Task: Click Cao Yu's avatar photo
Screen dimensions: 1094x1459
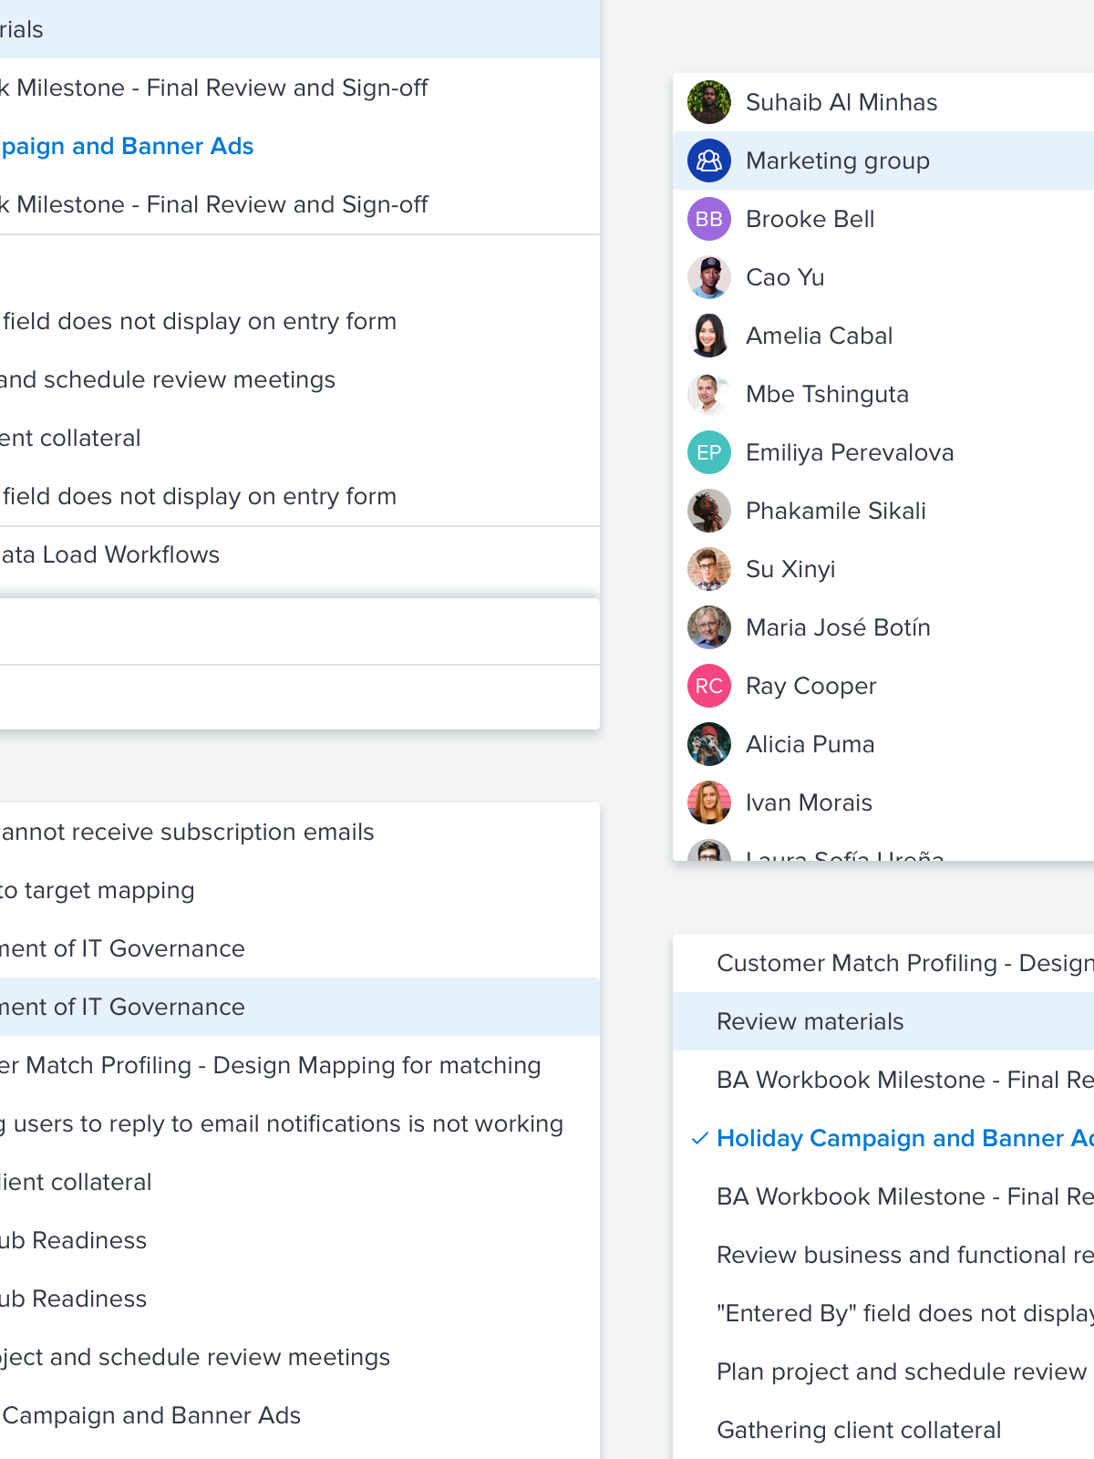Action: (708, 277)
